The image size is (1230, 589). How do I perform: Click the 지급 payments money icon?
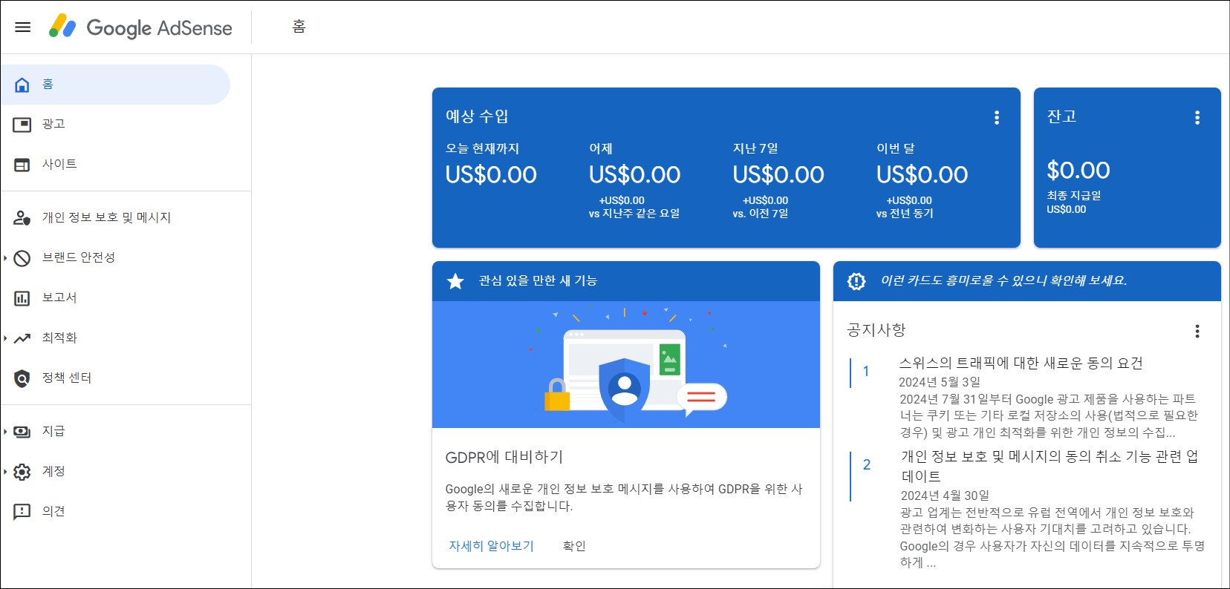point(22,431)
